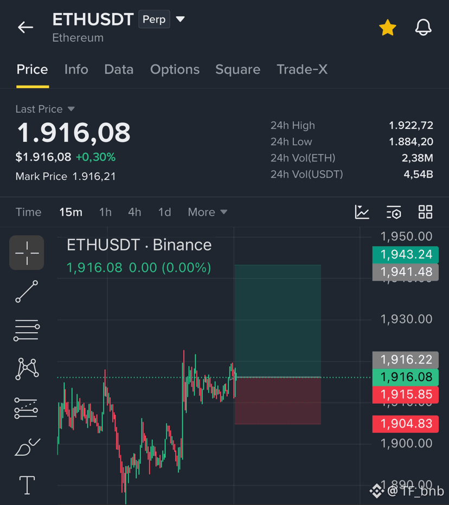Toggle the favorite star for ETHUSDT
The height and width of the screenshot is (505, 449).
pyautogui.click(x=387, y=28)
